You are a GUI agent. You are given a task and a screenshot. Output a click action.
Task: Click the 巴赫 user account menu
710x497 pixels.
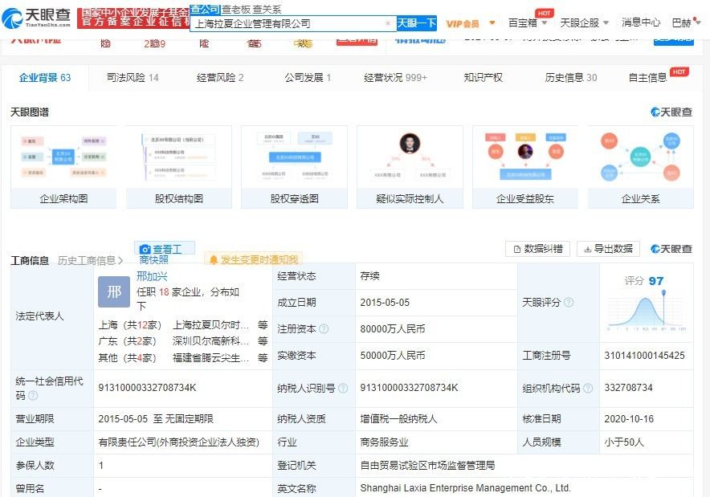point(685,22)
